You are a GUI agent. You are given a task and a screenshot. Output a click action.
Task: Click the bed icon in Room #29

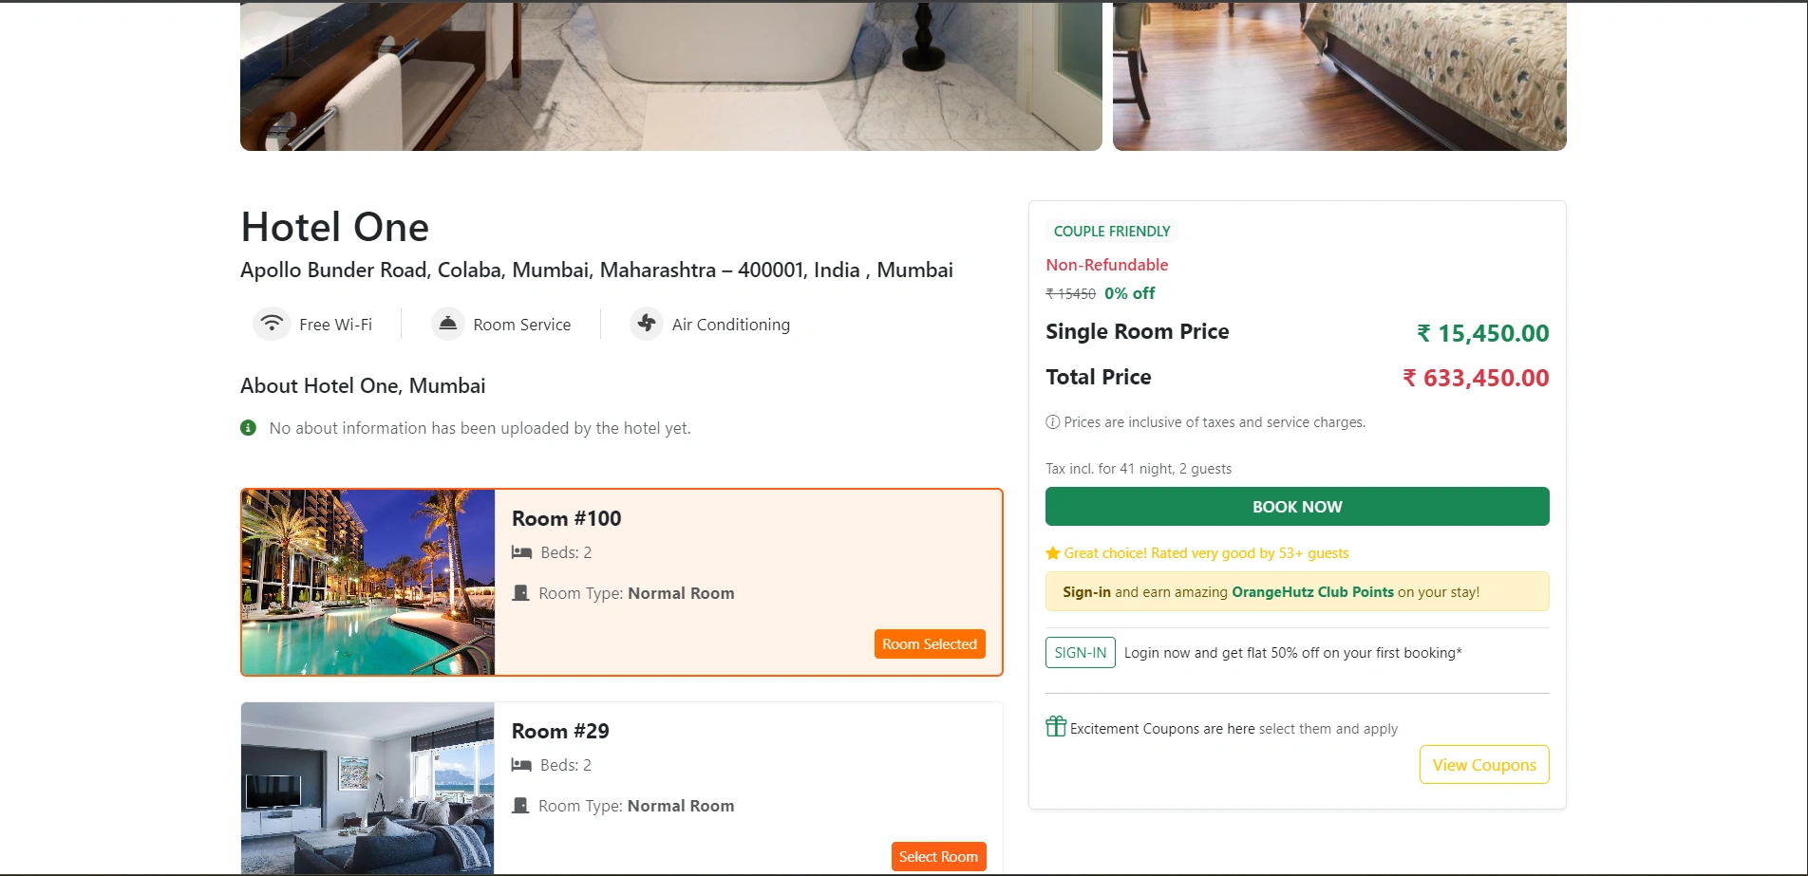point(521,765)
